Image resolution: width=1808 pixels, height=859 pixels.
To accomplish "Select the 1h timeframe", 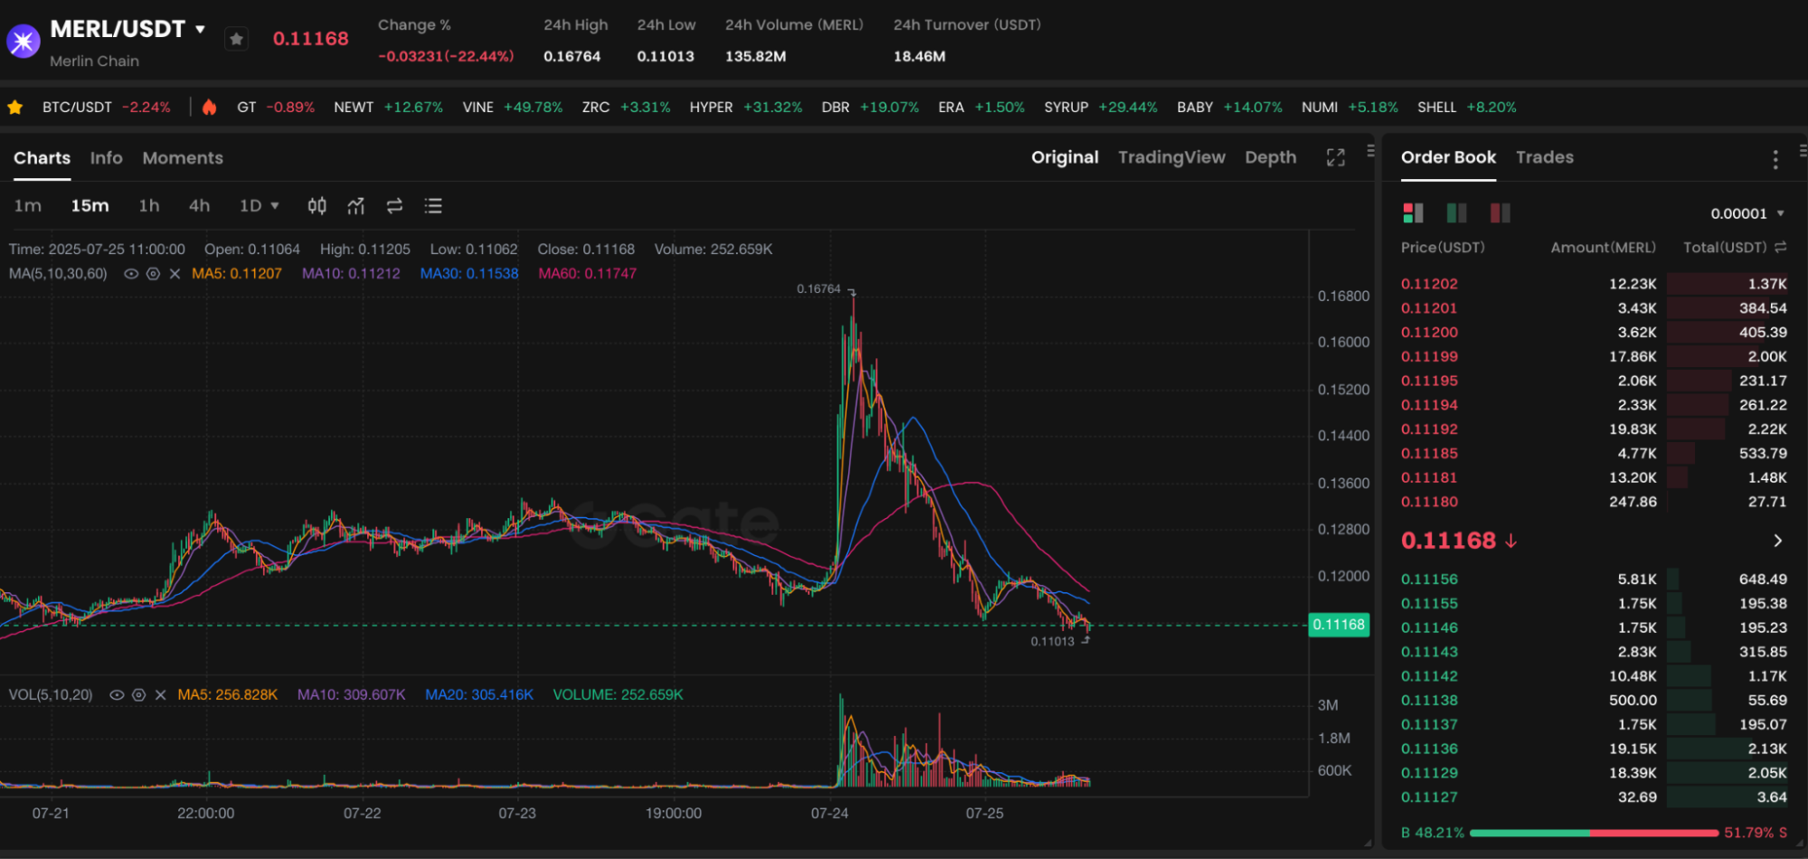I will click(x=149, y=206).
